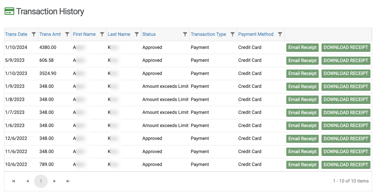Sort by Trans Date column header
Screen dimensions: 373x192
pyautogui.click(x=16, y=34)
